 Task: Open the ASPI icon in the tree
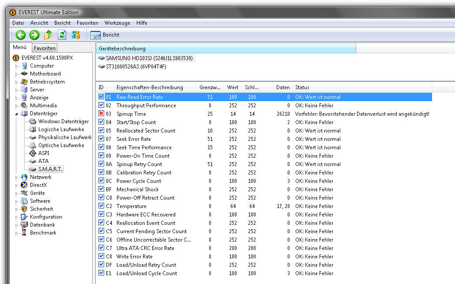click(x=33, y=153)
